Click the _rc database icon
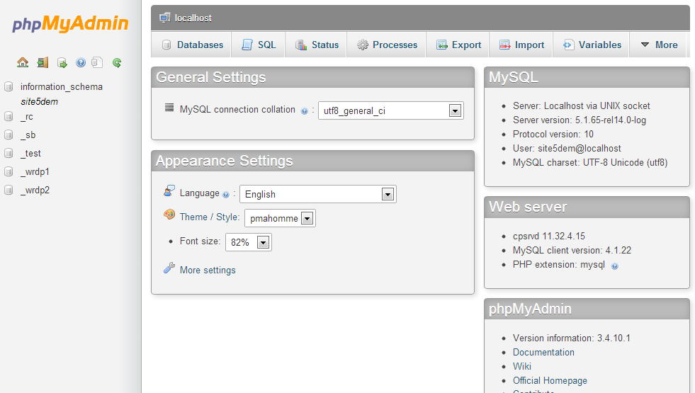Image resolution: width=695 pixels, height=393 pixels. pos(9,117)
